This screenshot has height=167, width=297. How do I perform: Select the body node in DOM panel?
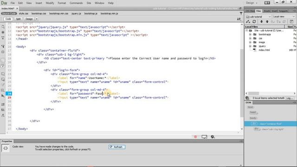tap(253, 118)
